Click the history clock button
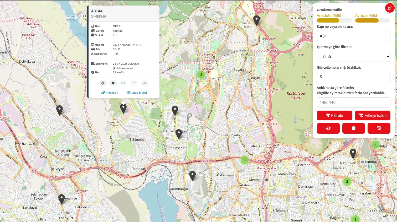The height and width of the screenshot is (222, 397). [x=379, y=128]
